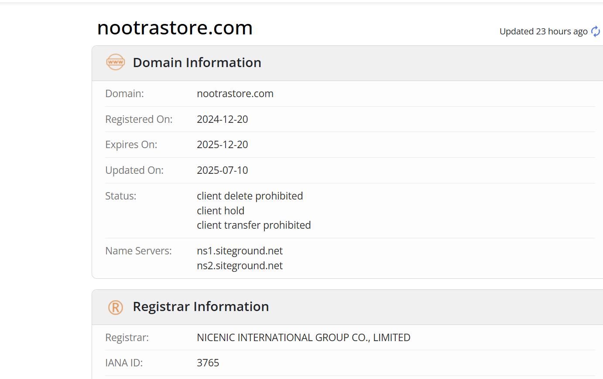Click the 'Status:' field label
The width and height of the screenshot is (603, 379).
[120, 196]
